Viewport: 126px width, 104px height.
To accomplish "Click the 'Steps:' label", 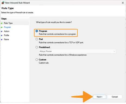I will 4,19.
